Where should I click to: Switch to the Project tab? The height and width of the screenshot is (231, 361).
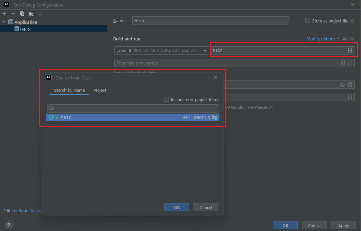pos(100,90)
